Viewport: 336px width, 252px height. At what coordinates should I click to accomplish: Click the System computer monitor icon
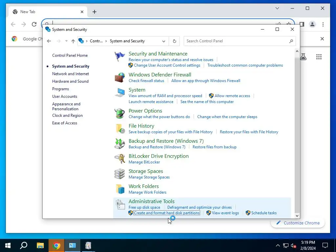[x=119, y=93]
